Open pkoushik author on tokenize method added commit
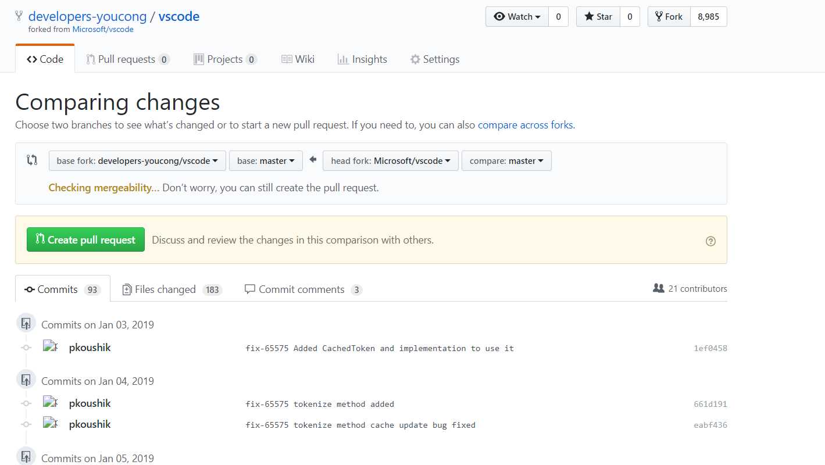 click(90, 403)
